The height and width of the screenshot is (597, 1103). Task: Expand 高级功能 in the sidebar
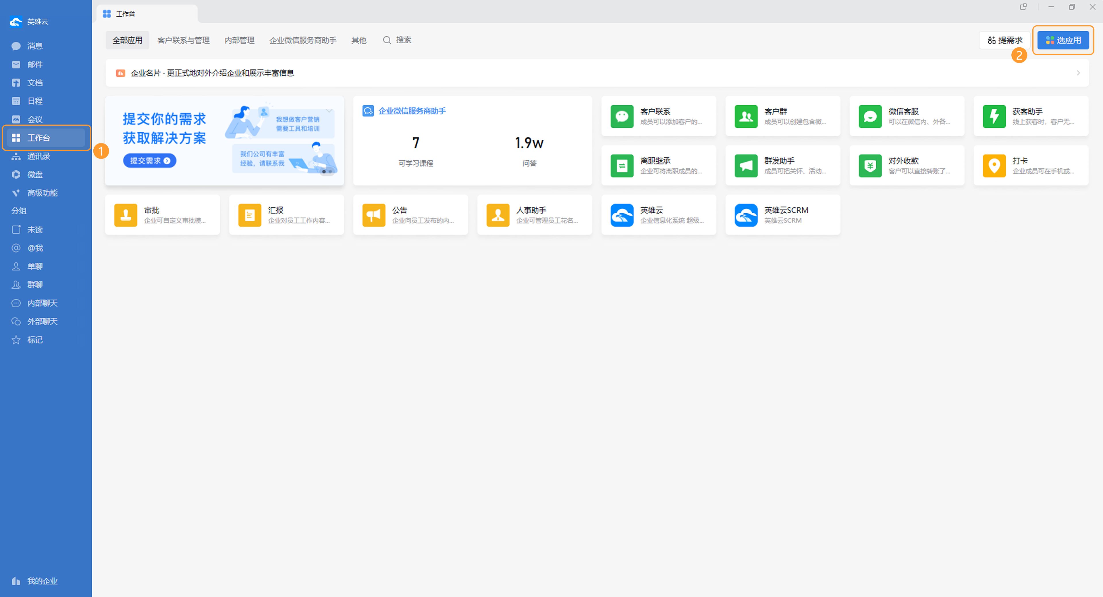(x=42, y=193)
